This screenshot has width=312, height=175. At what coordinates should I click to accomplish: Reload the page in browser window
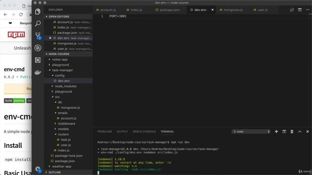[x=21, y=15]
